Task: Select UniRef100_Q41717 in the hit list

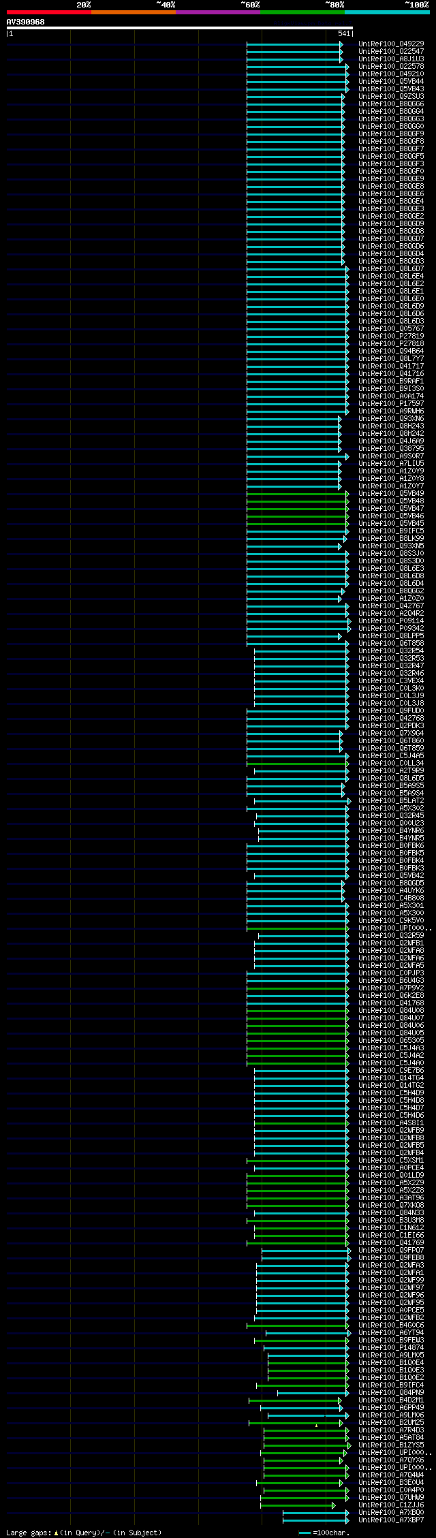Action: tap(391, 366)
